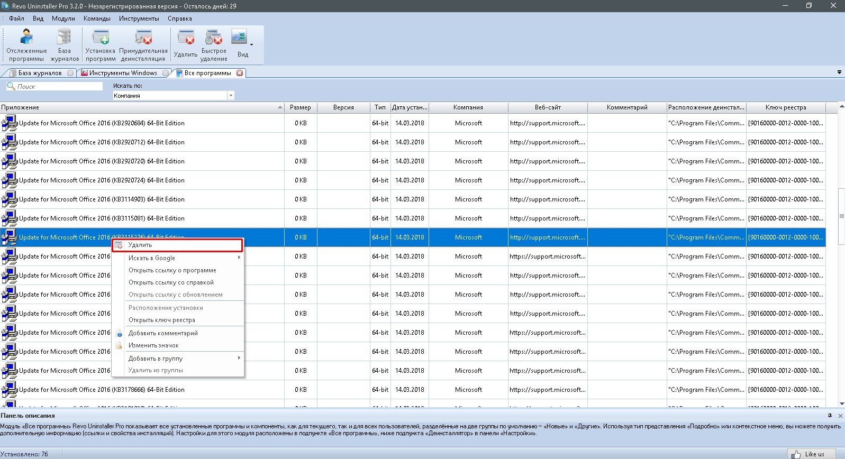845x459 pixels.
Task: Select the KB2920712 update row
Action: [x=413, y=142]
